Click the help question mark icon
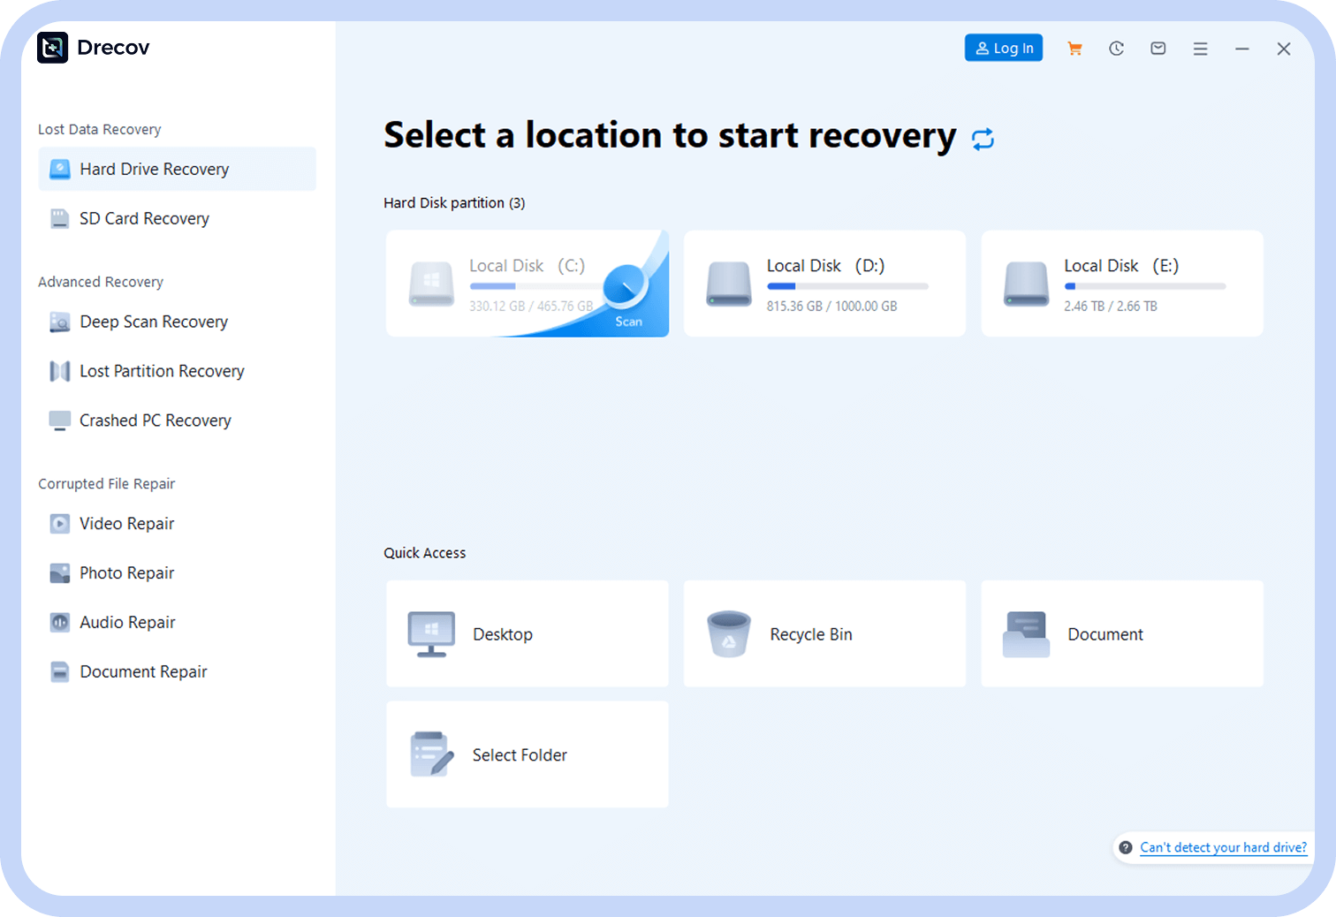This screenshot has height=917, width=1336. point(1125,847)
